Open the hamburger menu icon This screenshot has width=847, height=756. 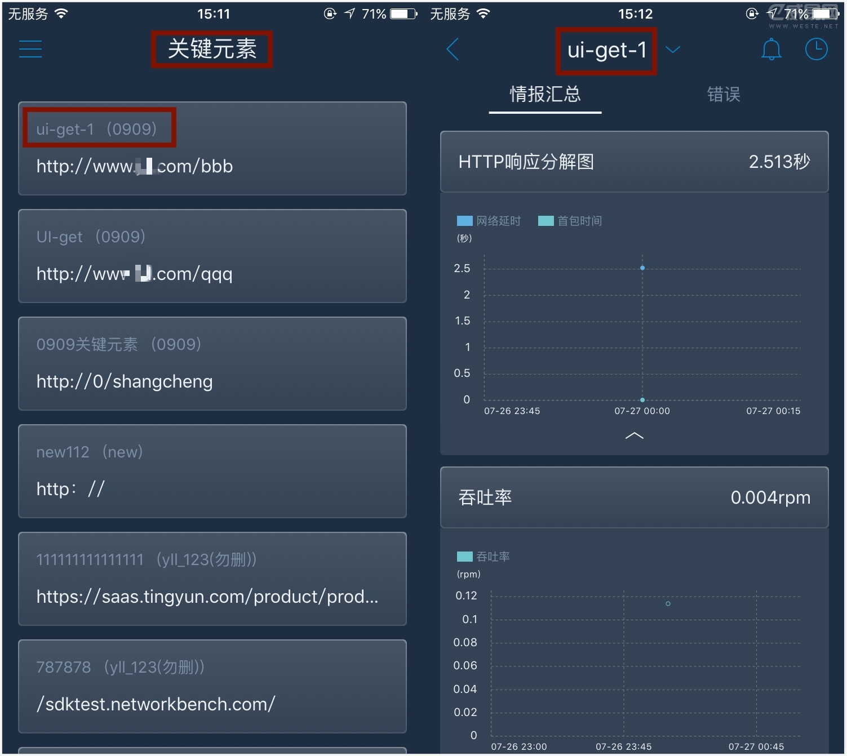point(30,49)
